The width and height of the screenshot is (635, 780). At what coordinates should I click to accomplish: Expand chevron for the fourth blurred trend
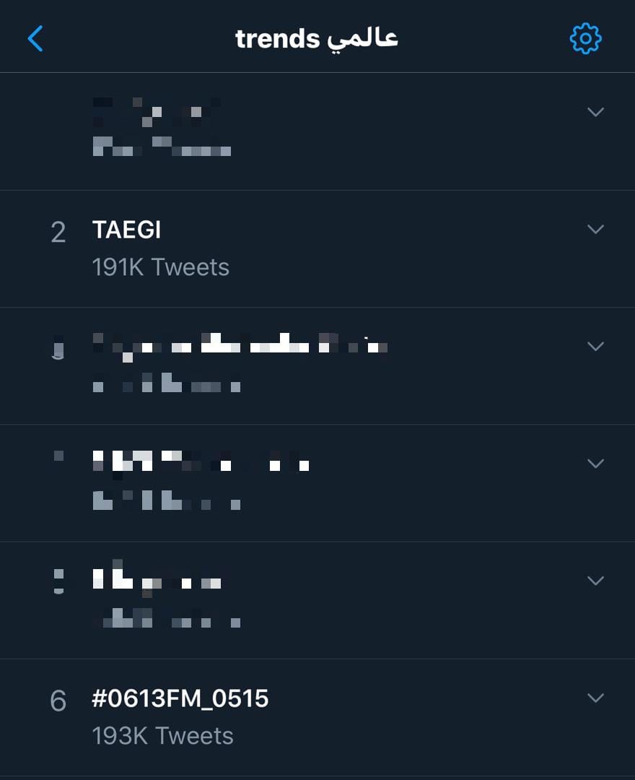coord(595,463)
